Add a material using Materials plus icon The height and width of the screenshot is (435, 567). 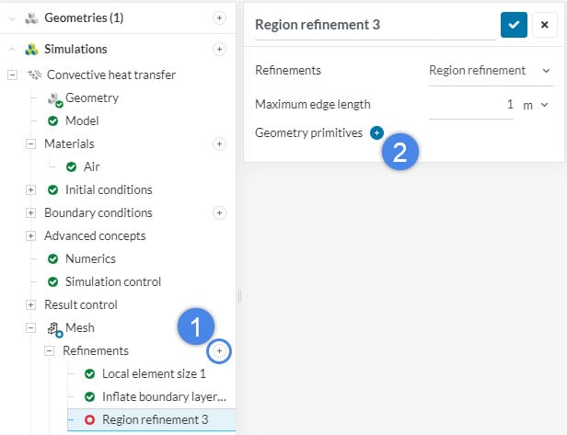pos(219,143)
